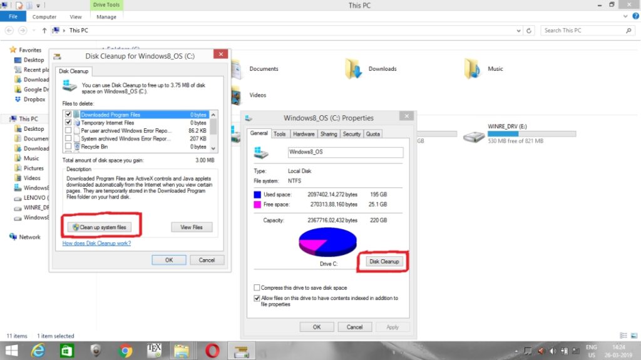Click the Disk Cleanup button in Properties
641x360 pixels.
[384, 262]
